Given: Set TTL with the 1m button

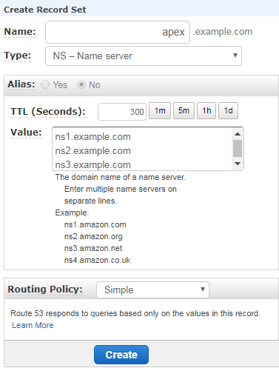Looking at the screenshot, I should 160,111.
